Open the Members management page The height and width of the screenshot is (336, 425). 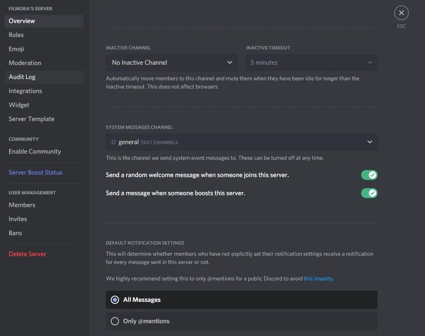tap(22, 205)
